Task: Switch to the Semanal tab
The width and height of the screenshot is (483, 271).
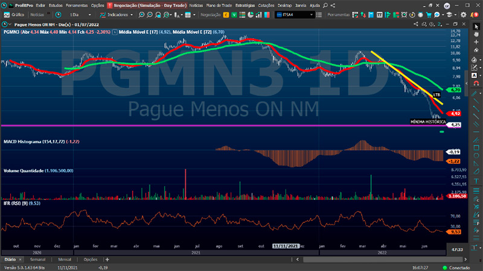Action: tap(37, 260)
